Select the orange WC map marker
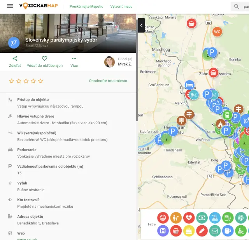249x240 pixels. (217, 31)
